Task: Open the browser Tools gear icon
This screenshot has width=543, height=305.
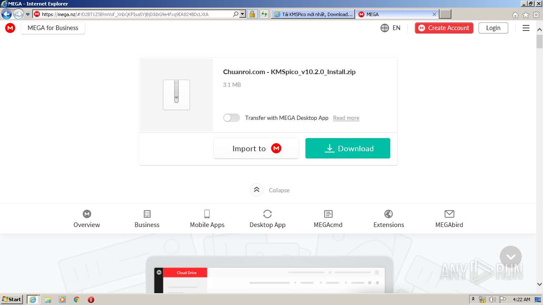Action: pos(536,15)
